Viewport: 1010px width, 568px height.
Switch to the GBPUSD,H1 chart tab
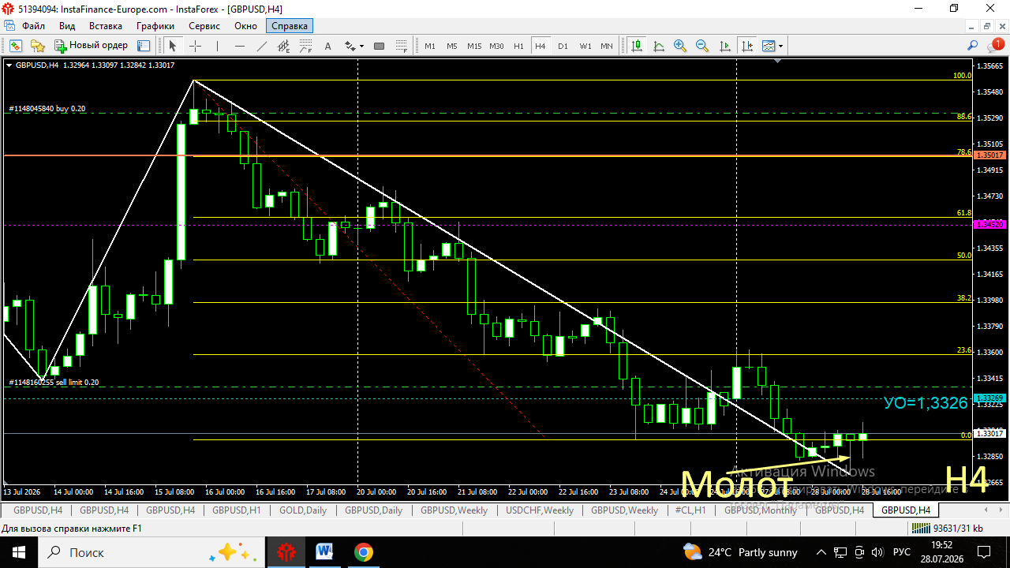point(237,510)
